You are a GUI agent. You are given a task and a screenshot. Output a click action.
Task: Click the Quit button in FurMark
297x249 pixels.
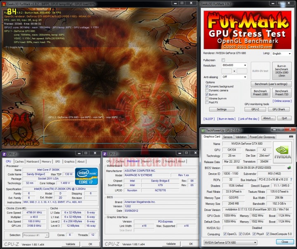pyautogui.click(x=284, y=118)
